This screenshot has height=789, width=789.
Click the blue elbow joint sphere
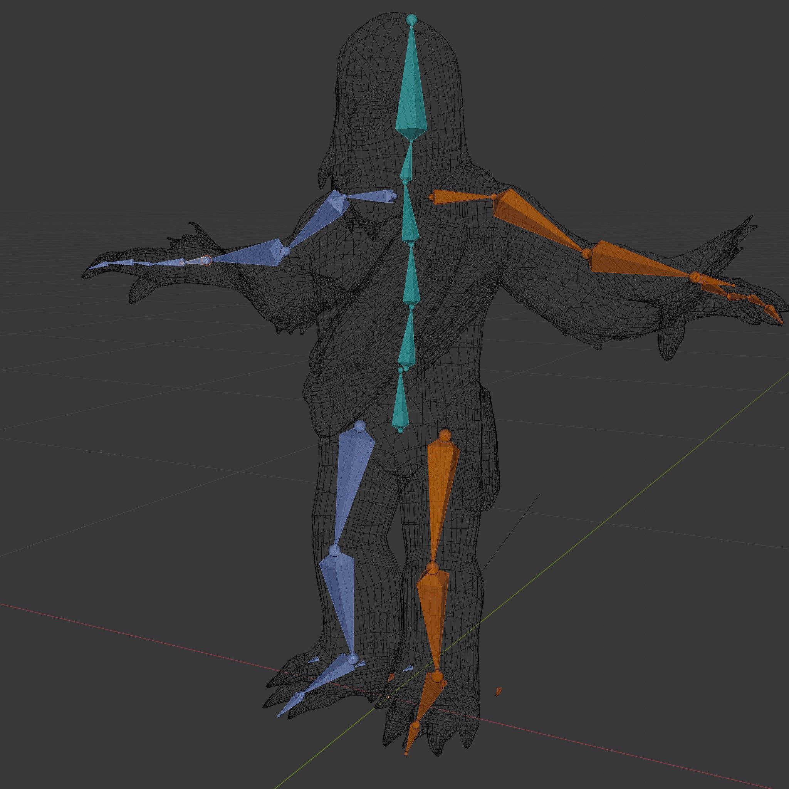(285, 251)
